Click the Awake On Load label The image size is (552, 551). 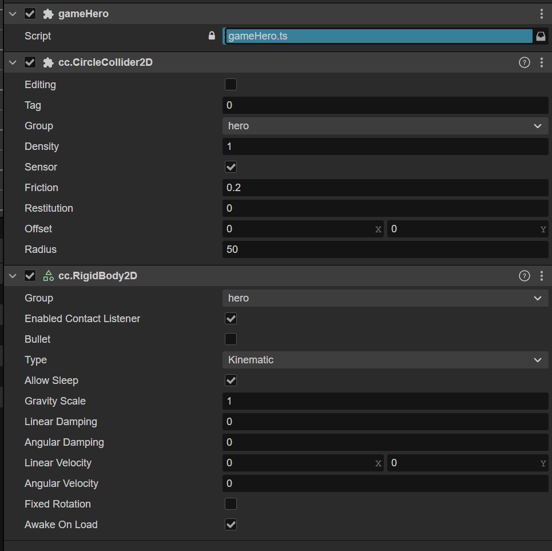click(x=61, y=525)
